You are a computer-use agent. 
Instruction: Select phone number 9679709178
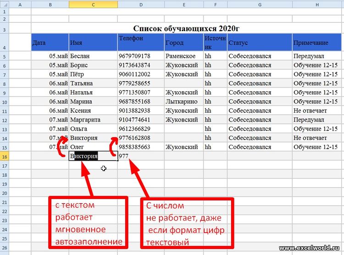[x=141, y=56]
